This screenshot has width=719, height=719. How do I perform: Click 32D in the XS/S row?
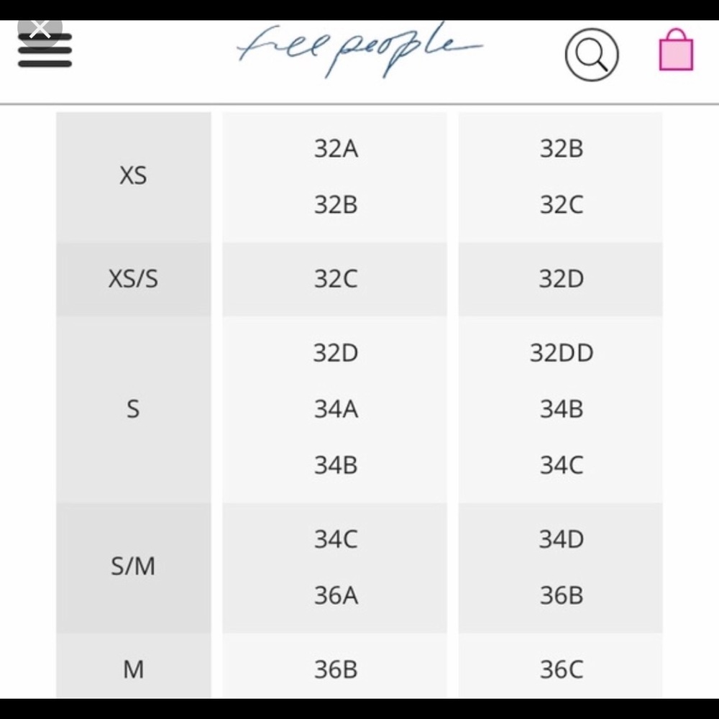tap(562, 279)
